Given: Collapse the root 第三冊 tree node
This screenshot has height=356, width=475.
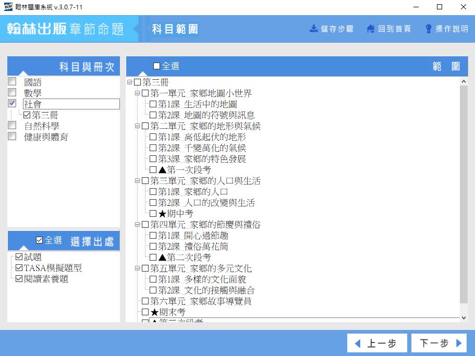Looking at the screenshot, I should [x=130, y=82].
